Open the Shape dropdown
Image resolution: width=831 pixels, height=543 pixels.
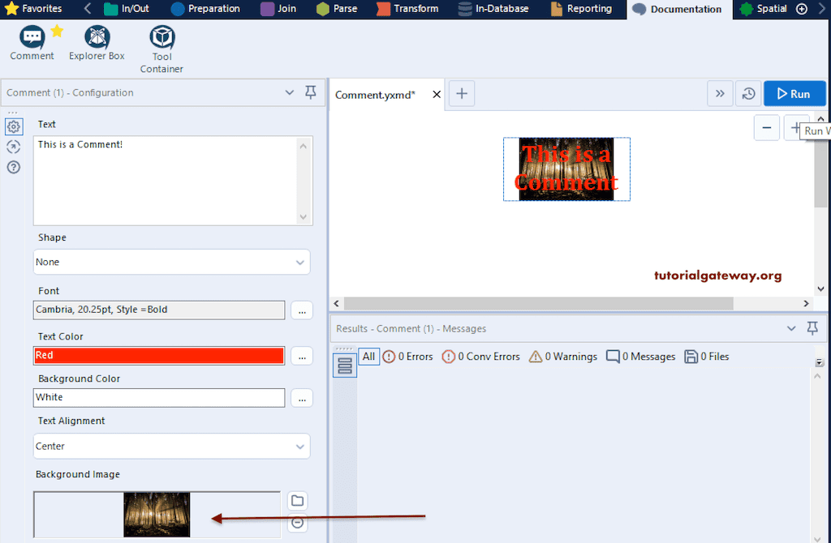tap(171, 262)
